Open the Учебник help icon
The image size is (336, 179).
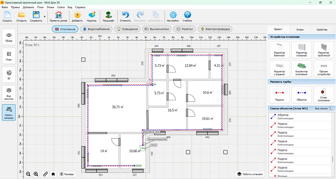[x=187, y=16]
